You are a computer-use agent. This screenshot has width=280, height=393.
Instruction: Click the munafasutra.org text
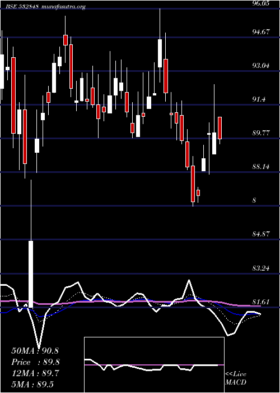(64, 7)
